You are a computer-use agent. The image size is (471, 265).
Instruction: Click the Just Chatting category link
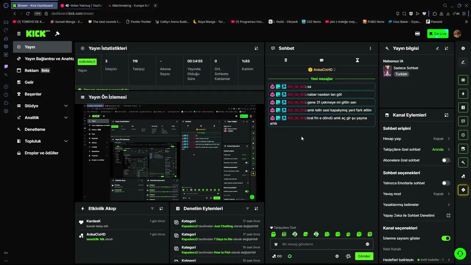[x=223, y=226]
